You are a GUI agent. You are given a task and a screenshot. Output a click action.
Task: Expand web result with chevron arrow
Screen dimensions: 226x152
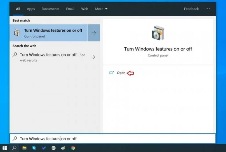pyautogui.click(x=94, y=57)
